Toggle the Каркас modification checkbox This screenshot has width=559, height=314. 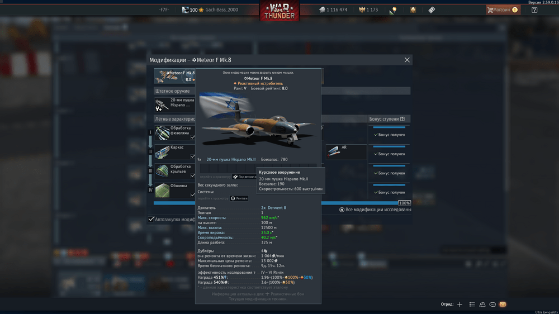(x=192, y=156)
